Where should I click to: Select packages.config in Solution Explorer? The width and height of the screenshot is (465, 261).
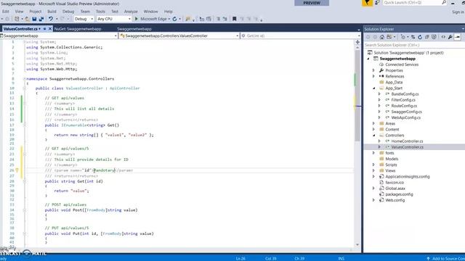click(399, 194)
